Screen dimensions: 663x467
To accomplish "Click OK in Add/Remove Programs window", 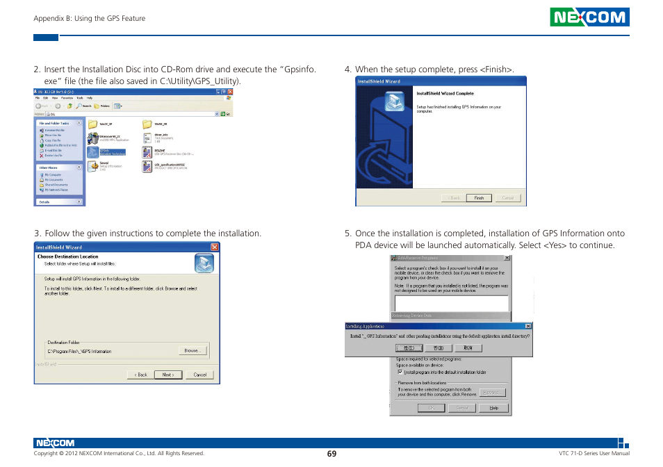I will coord(432,408).
